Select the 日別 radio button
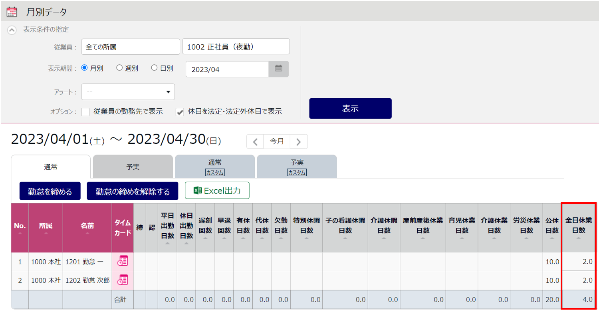This screenshot has height=312, width=599. click(x=154, y=68)
